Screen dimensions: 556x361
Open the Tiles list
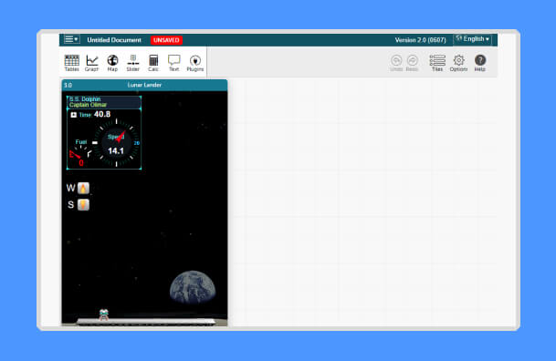click(x=437, y=63)
